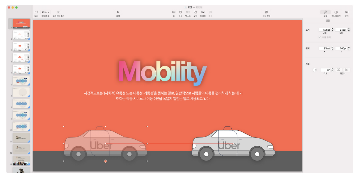Insert a chart with the 차트 icon

click(180, 12)
